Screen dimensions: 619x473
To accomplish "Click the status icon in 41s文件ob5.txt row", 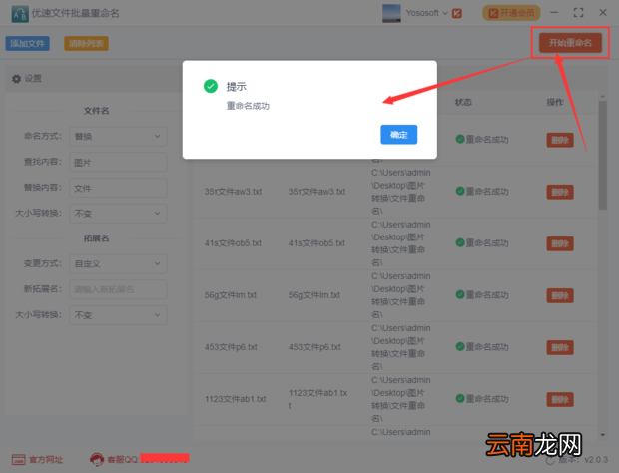I will coord(460,242).
